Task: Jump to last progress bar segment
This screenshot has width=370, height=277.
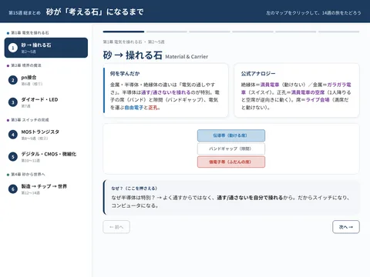Action: [339, 32]
